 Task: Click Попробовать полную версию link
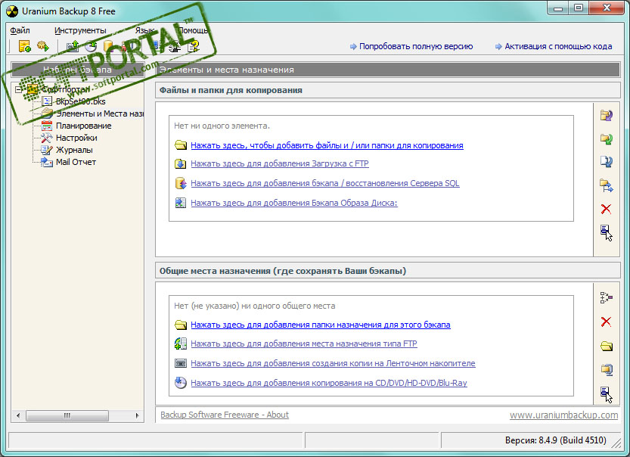[x=415, y=46]
